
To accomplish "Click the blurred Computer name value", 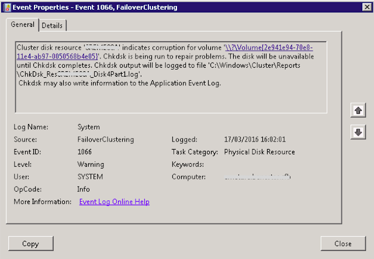I will (x=258, y=177).
